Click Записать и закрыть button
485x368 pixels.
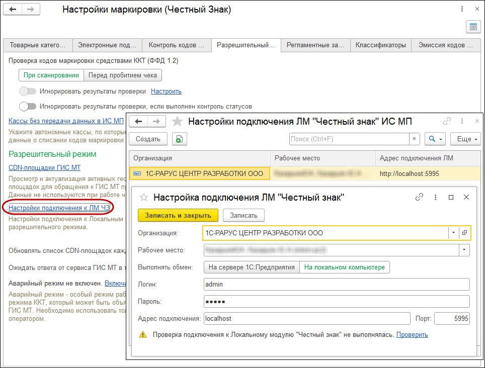pos(178,215)
